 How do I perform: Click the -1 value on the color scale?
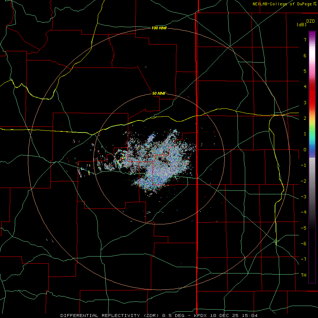tap(304, 165)
